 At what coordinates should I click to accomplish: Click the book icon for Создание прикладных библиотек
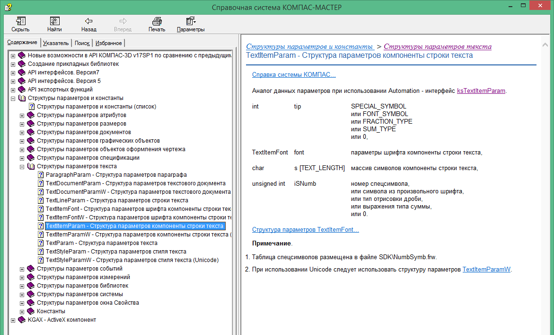(x=22, y=64)
